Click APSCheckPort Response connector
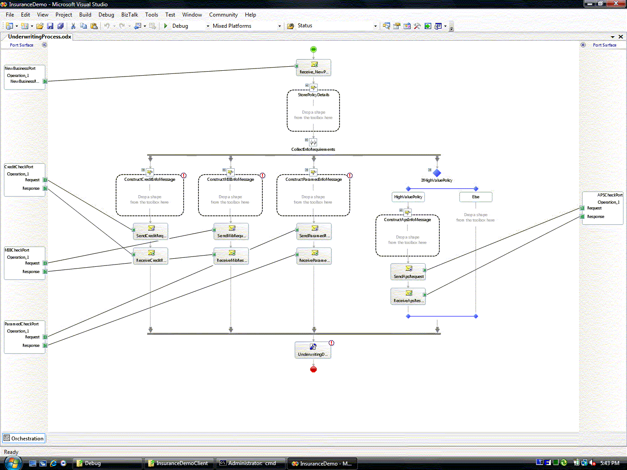627x470 pixels. click(582, 217)
